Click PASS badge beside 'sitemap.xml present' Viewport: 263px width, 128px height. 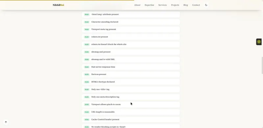point(87,52)
